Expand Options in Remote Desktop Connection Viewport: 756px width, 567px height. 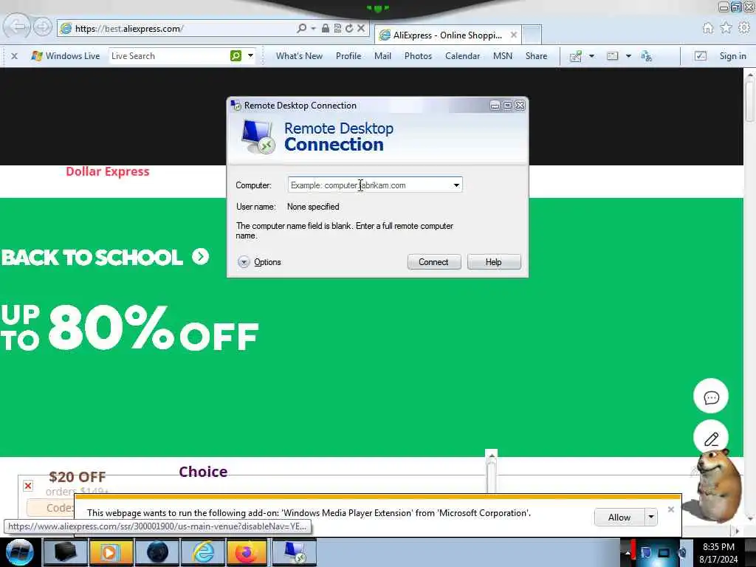[x=259, y=262]
